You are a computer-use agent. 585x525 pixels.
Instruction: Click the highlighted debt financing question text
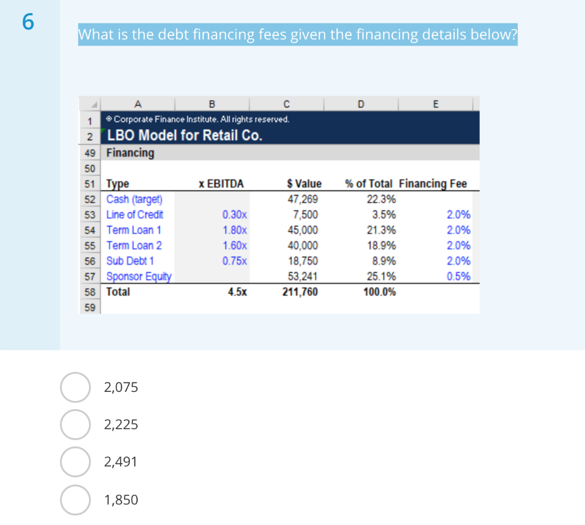[x=298, y=34]
